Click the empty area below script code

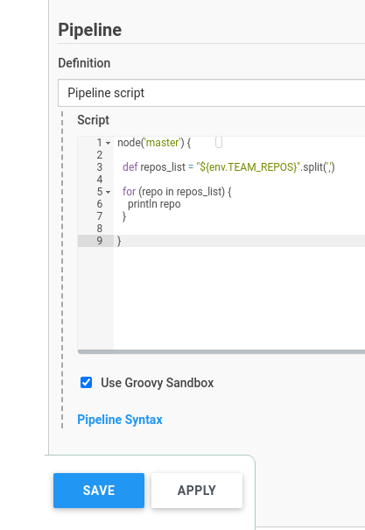tap(239, 298)
